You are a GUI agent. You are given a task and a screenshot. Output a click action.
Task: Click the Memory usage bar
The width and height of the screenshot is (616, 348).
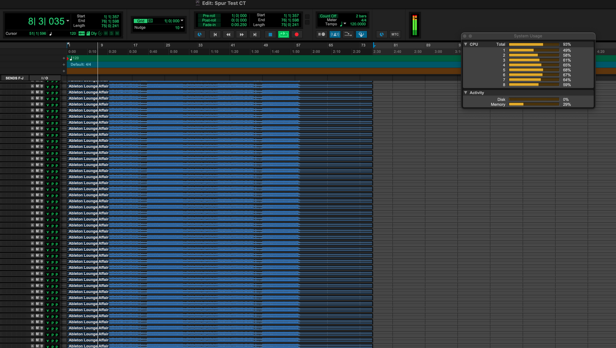click(x=534, y=104)
